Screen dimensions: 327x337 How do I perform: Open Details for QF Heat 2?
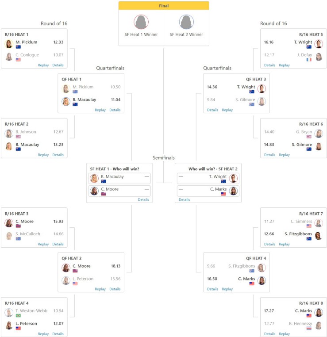click(115, 289)
